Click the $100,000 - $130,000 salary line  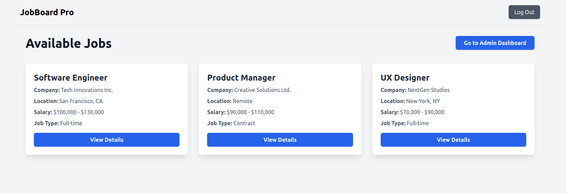(x=69, y=112)
